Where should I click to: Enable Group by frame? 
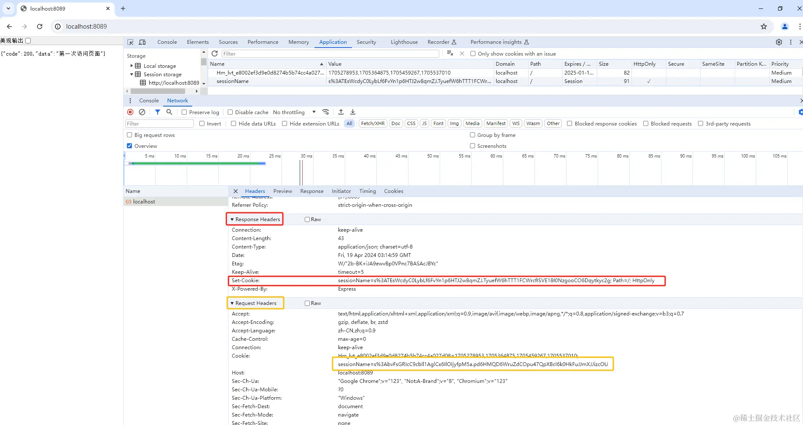473,135
